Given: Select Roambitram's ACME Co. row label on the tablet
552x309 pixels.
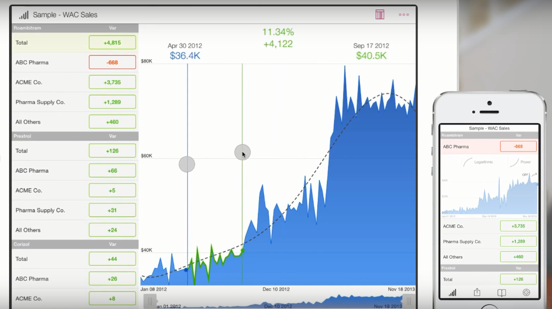Looking at the screenshot, I should [29, 82].
